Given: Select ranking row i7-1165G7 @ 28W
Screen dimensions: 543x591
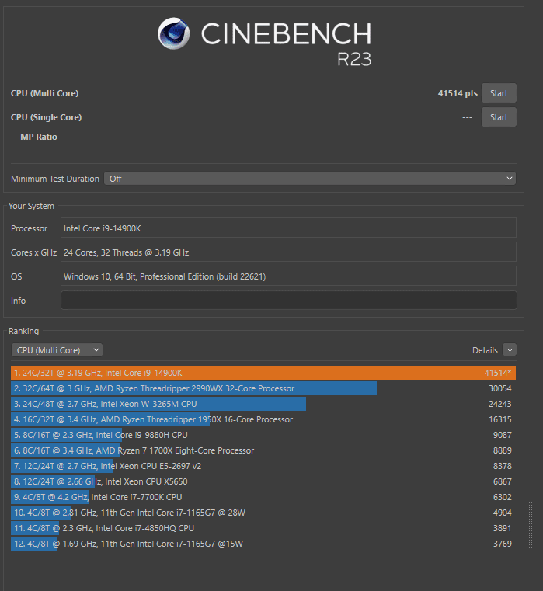Looking at the screenshot, I should coord(263,513).
